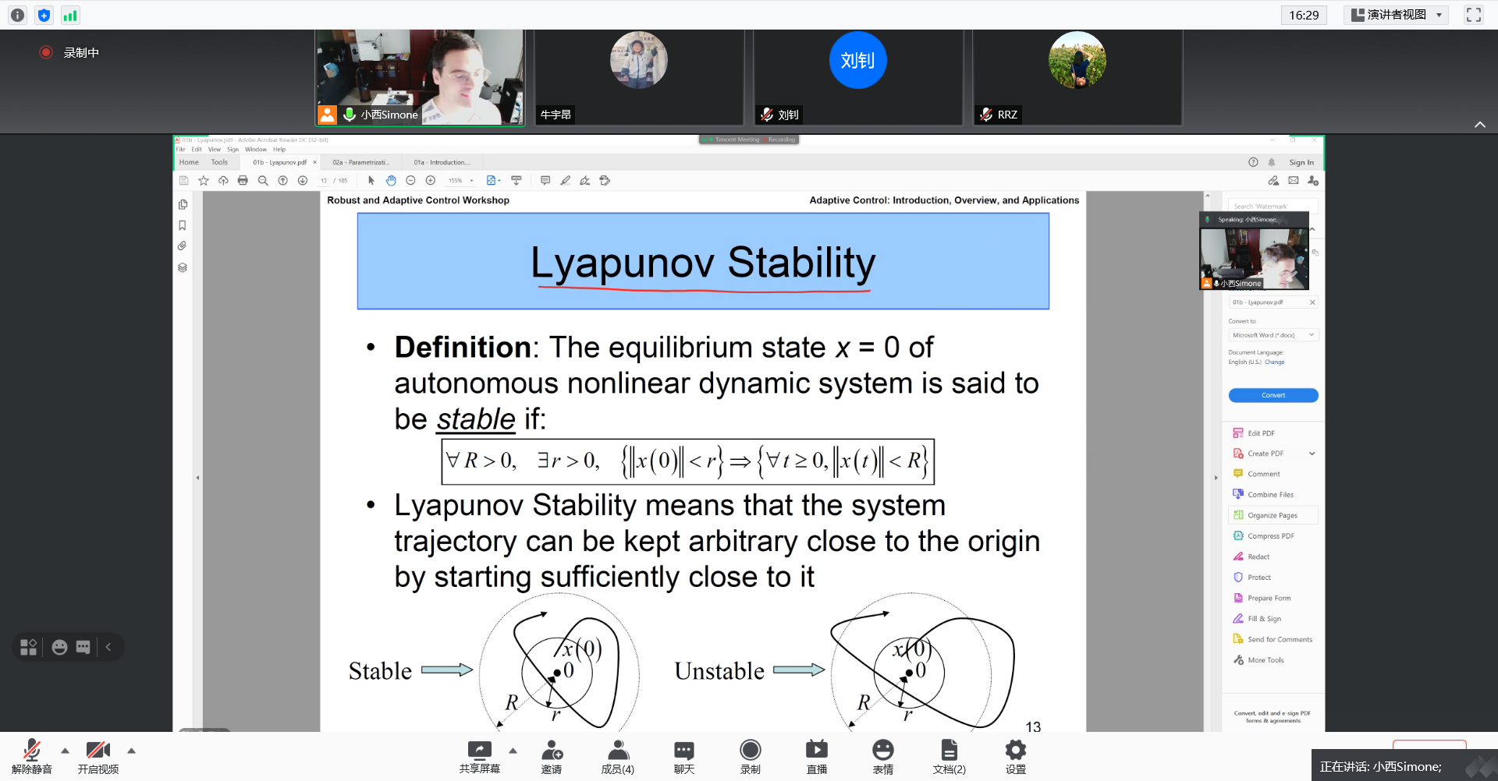
Task: Open the meeting info icon
Action: (17, 15)
